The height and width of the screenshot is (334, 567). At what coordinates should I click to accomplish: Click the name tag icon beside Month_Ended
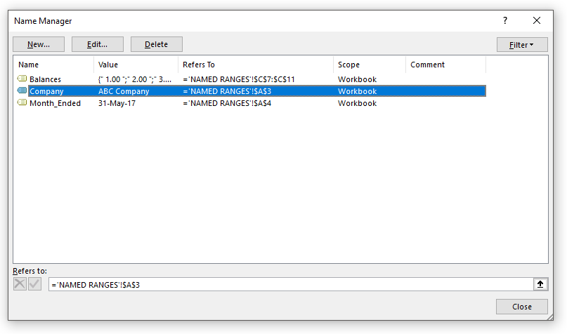22,102
